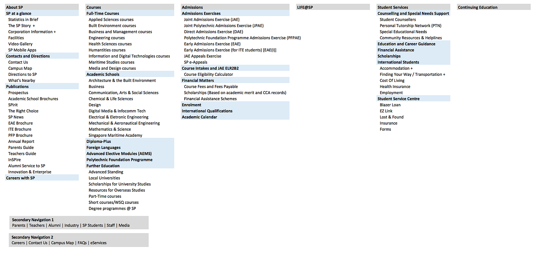Open the Media link in Secondary Navigation 1
The height and width of the screenshot is (253, 534).
(x=124, y=225)
